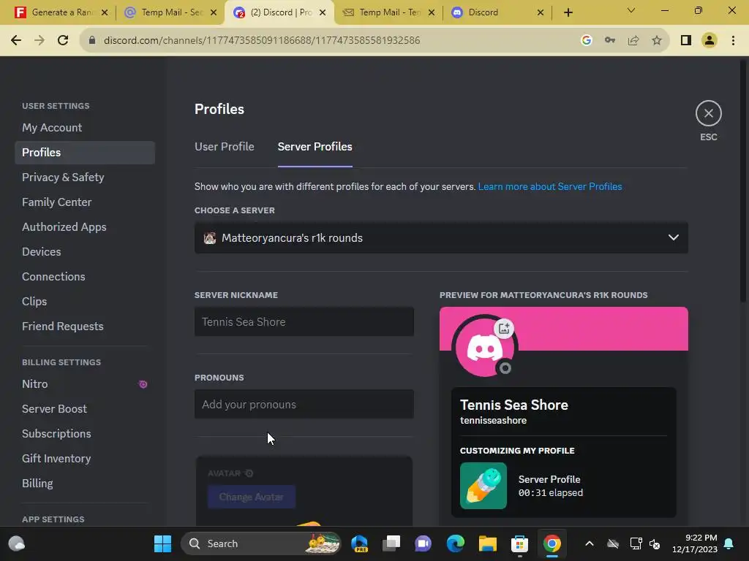Image resolution: width=749 pixels, height=561 pixels.
Task: Open Subscriptions settings
Action: tap(85, 434)
